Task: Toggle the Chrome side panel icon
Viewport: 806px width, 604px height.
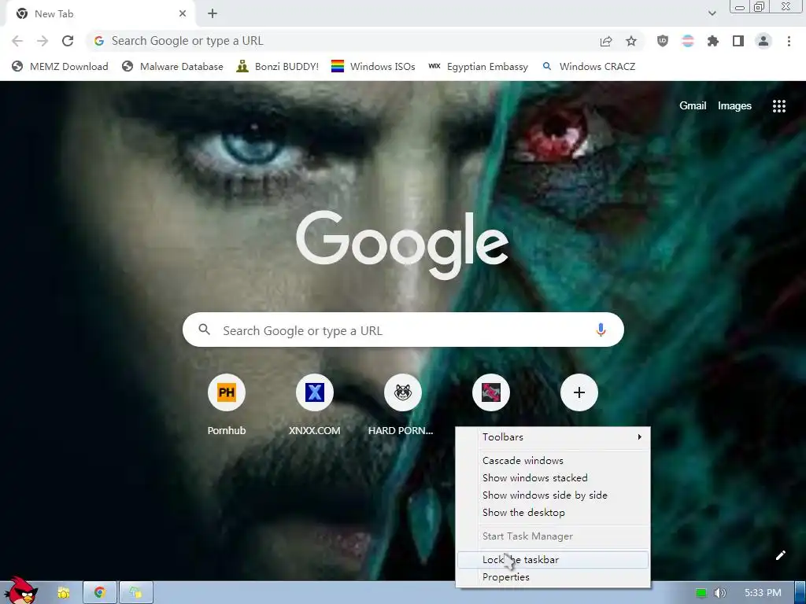Action: (x=738, y=41)
